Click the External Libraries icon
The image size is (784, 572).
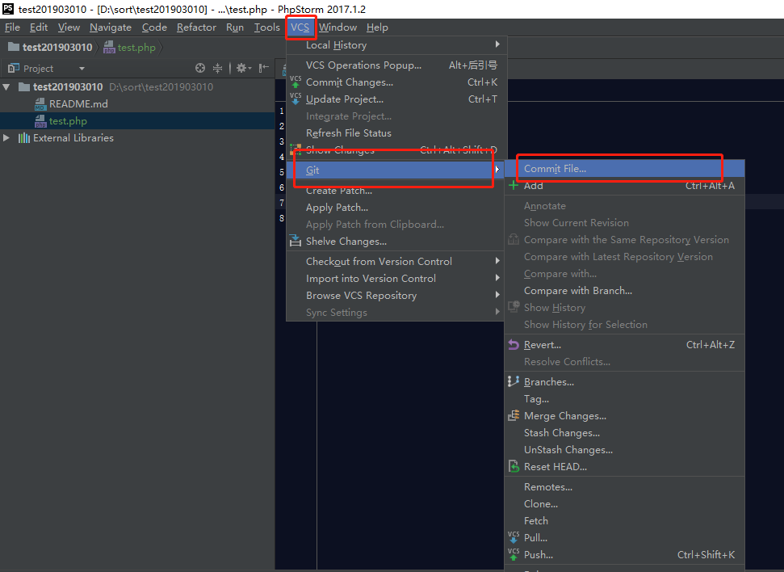24,138
